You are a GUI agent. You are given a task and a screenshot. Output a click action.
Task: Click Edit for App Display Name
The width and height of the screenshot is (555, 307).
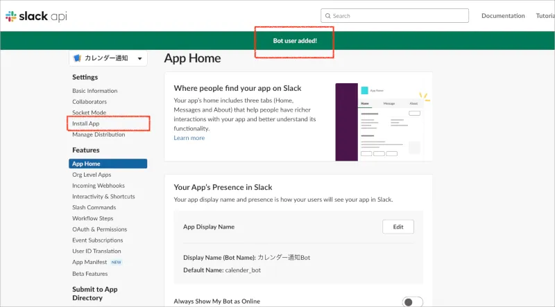click(x=398, y=227)
